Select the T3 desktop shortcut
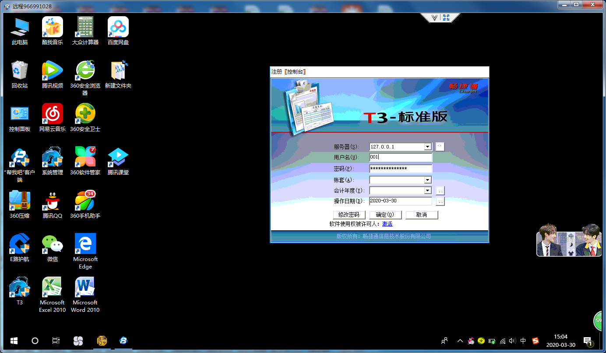Image resolution: width=606 pixels, height=353 pixels. point(20,291)
